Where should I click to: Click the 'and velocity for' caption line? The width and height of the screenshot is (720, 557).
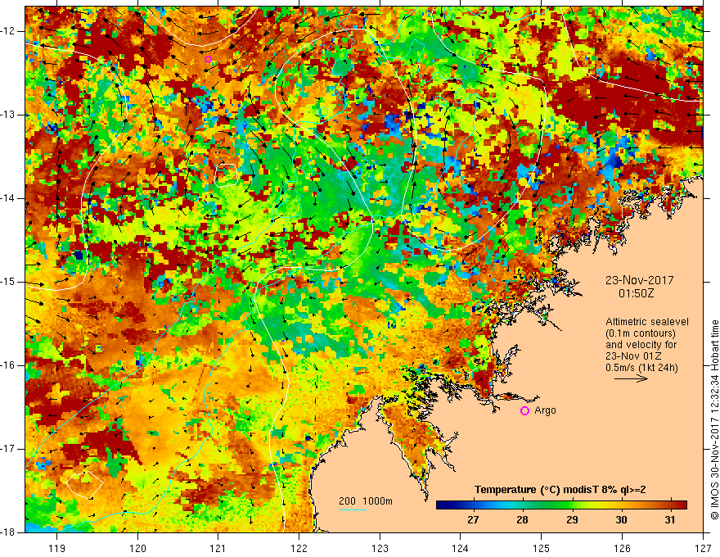pyautogui.click(x=641, y=345)
